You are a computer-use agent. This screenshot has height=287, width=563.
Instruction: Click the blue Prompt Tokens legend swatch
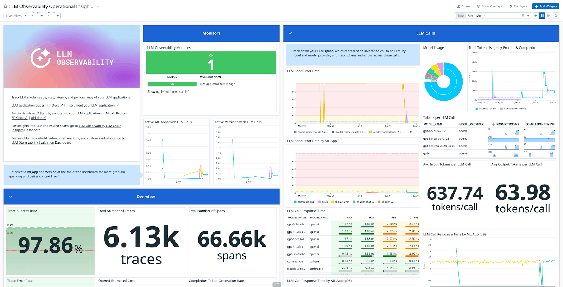(477, 109)
